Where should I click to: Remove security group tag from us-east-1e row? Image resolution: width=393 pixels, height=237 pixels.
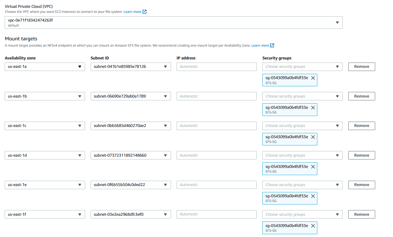313,196
